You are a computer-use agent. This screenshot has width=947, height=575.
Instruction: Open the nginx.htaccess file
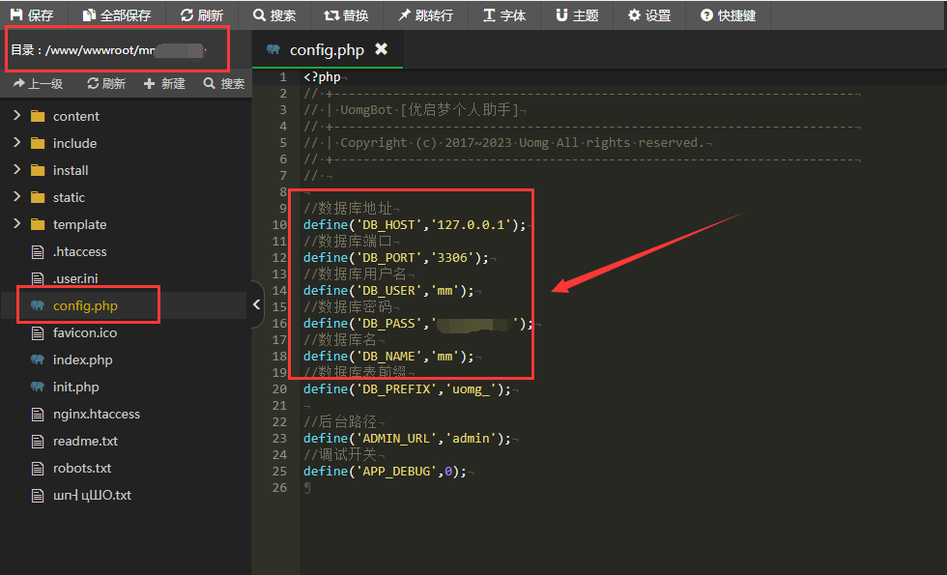click(x=96, y=414)
